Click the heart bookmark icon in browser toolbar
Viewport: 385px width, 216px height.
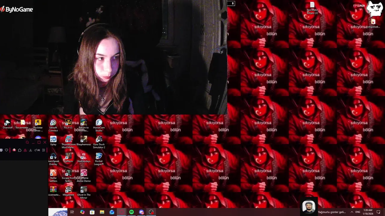click(6, 150)
